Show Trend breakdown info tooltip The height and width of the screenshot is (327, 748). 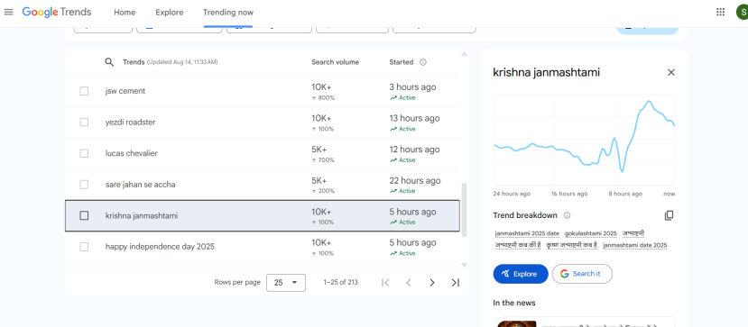(x=567, y=215)
